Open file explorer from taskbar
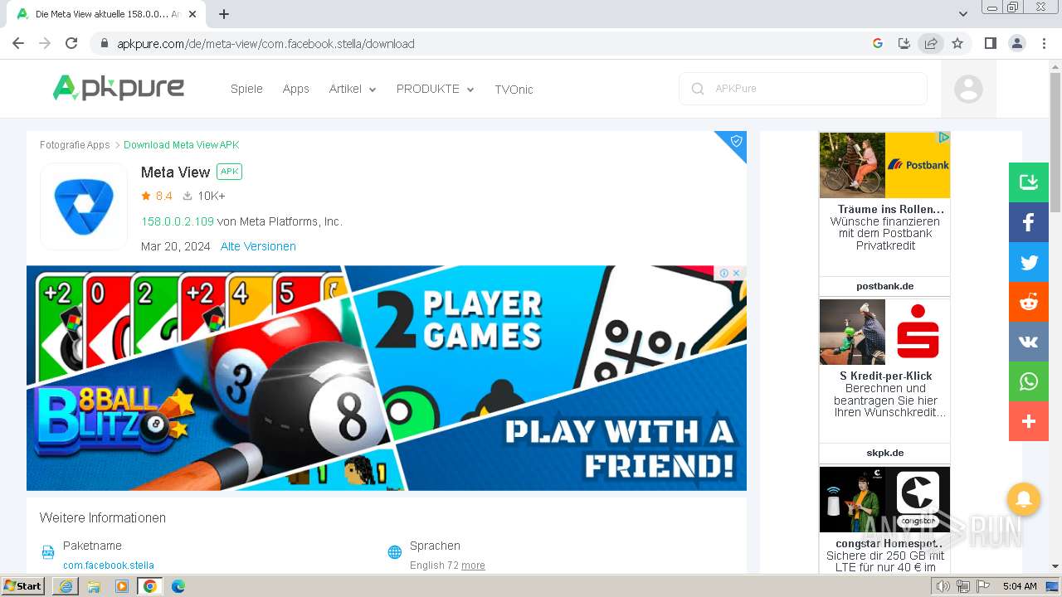 [94, 586]
